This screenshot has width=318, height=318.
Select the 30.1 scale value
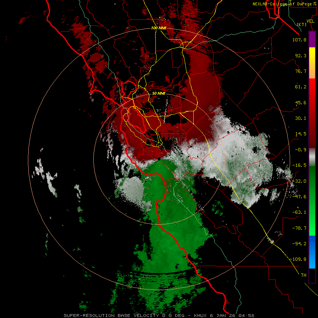[301, 118]
